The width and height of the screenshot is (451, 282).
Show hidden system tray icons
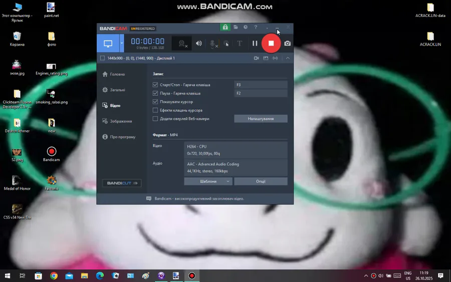pyautogui.click(x=366, y=276)
